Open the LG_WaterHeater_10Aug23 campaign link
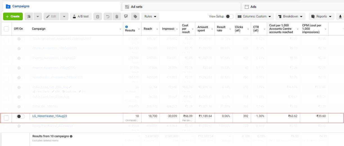344x146 pixels. tap(50, 116)
